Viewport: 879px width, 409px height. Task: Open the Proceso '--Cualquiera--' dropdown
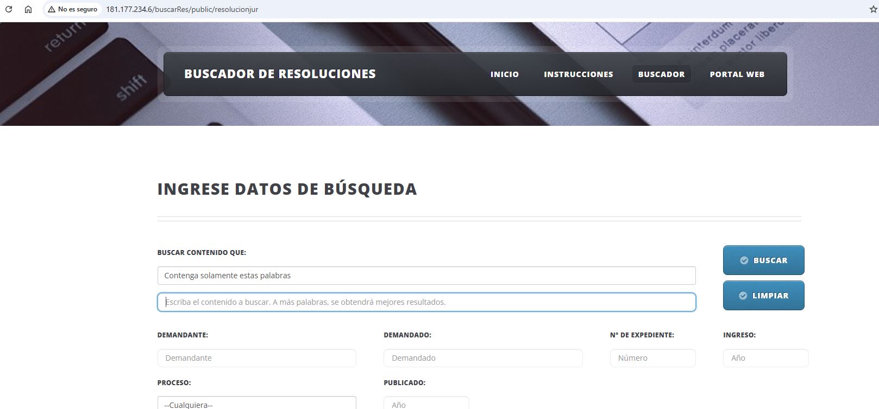(x=256, y=404)
